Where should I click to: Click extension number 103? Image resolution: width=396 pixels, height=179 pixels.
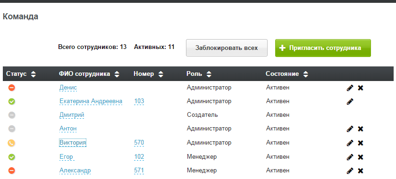tap(139, 101)
